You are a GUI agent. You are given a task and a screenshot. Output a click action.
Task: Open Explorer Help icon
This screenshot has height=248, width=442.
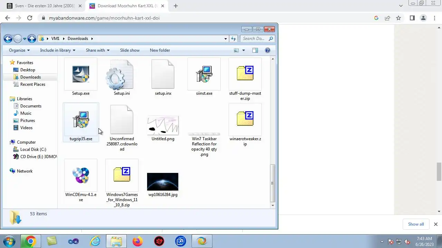267,50
